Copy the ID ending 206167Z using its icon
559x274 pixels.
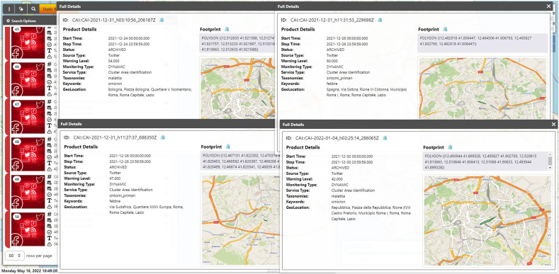tap(162, 20)
